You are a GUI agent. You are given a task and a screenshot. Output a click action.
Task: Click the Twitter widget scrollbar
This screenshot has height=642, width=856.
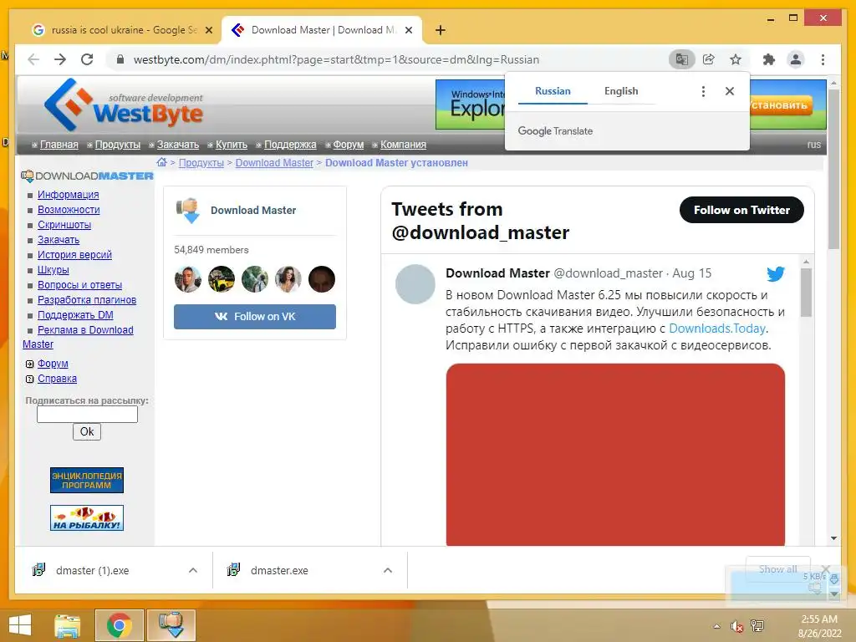tap(806, 293)
